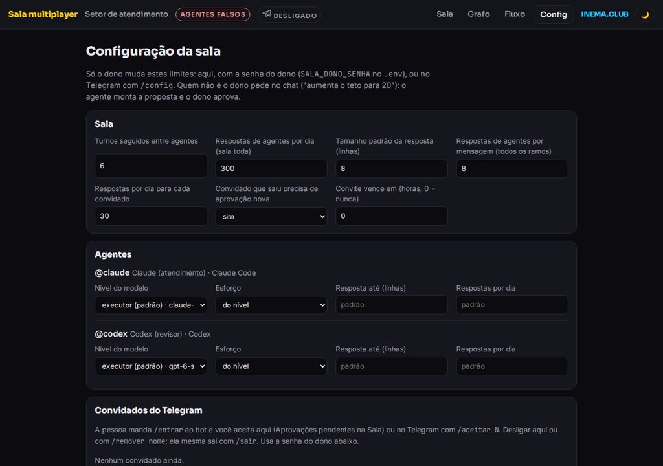Open @codex Nível do modelo dropdown
Viewport: 663px width, 466px height.
[x=150, y=366]
